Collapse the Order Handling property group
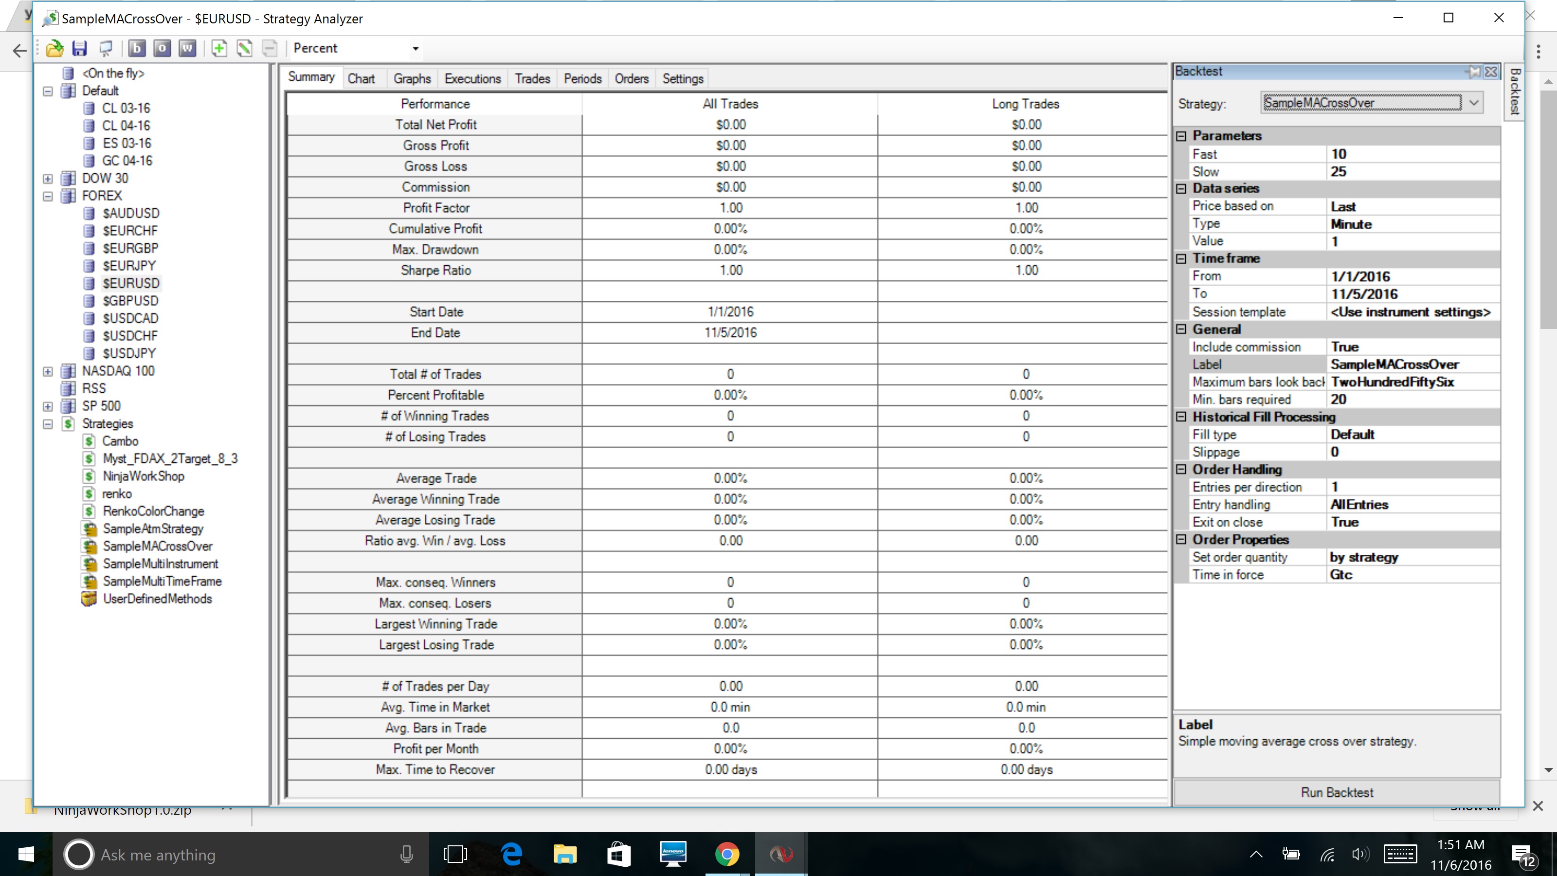 [1182, 470]
